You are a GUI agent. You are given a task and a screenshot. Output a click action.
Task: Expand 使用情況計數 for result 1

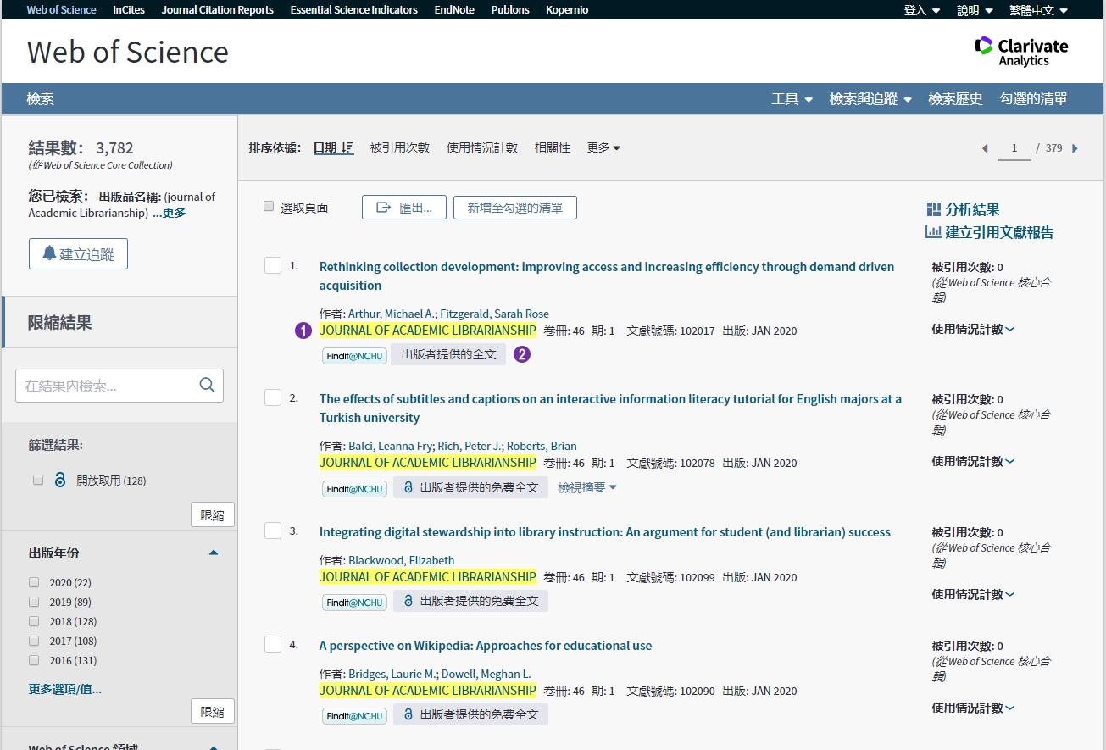coord(973,329)
